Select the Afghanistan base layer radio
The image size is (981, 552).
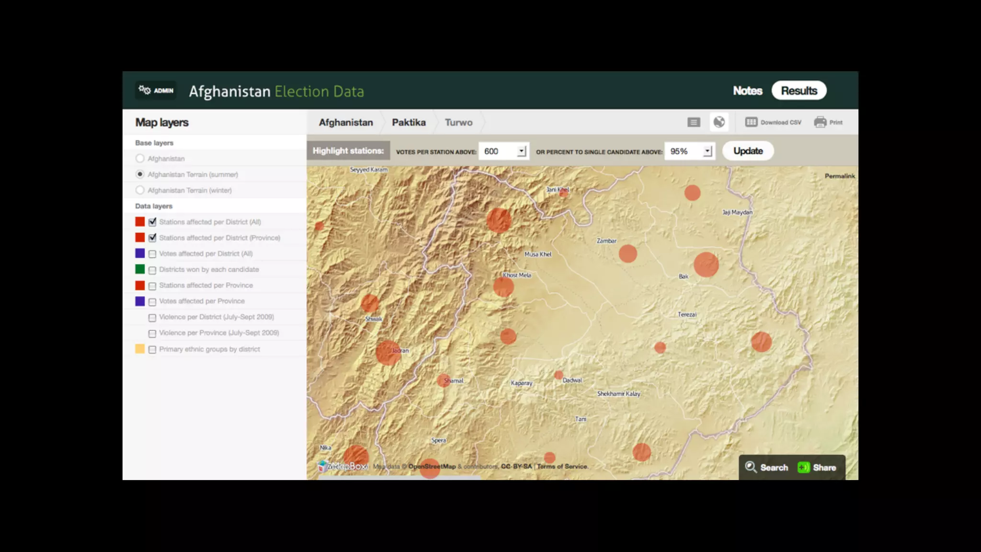140,159
